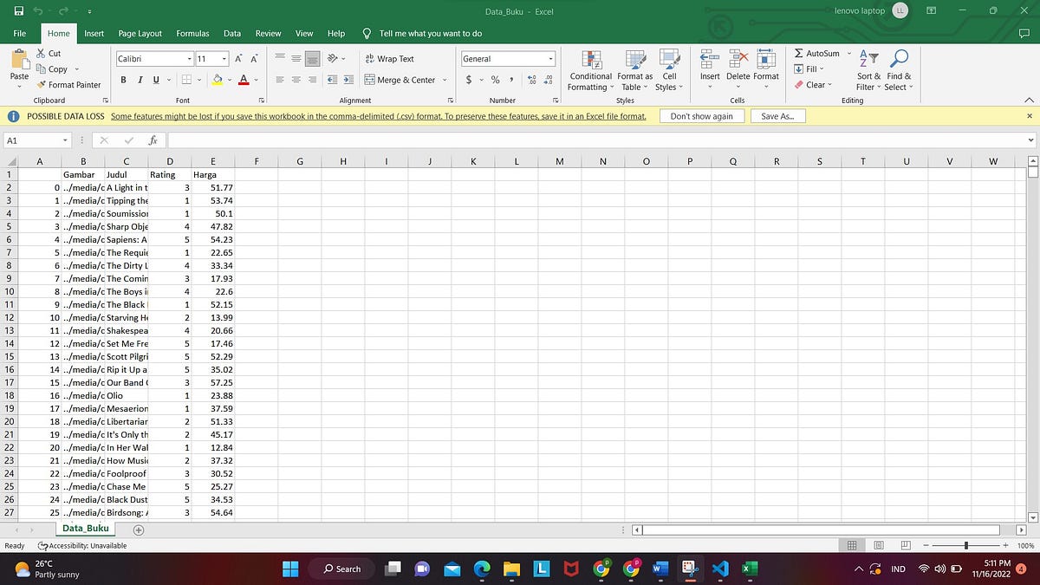Switch to the Formulas ribbon tab
The width and height of the screenshot is (1040, 585).
tap(192, 33)
